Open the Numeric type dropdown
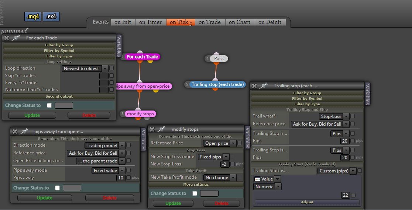 [x=267, y=187]
